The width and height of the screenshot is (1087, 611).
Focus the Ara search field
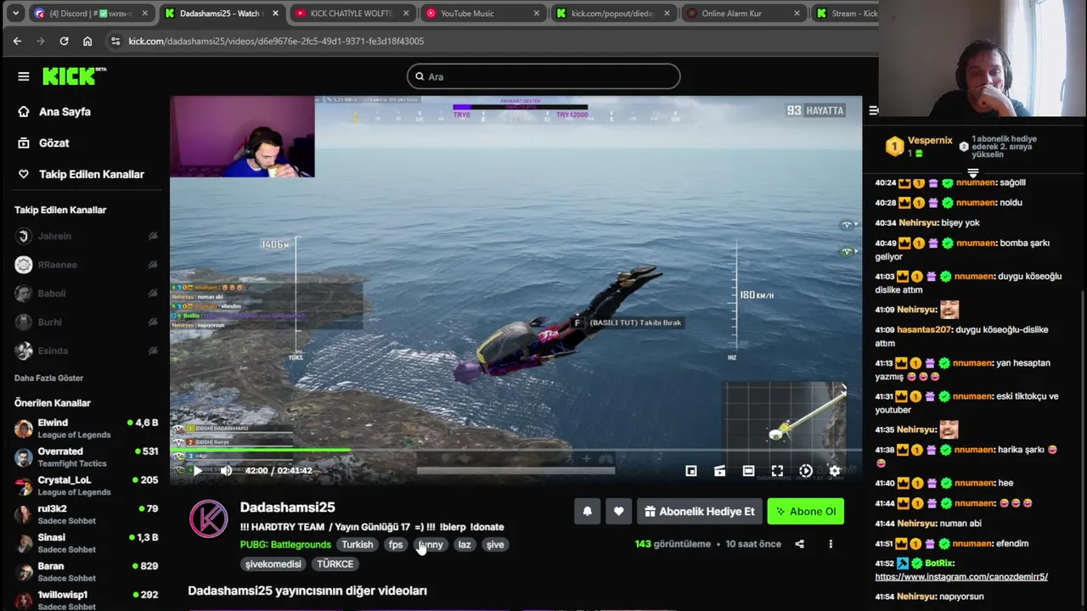[x=543, y=76]
